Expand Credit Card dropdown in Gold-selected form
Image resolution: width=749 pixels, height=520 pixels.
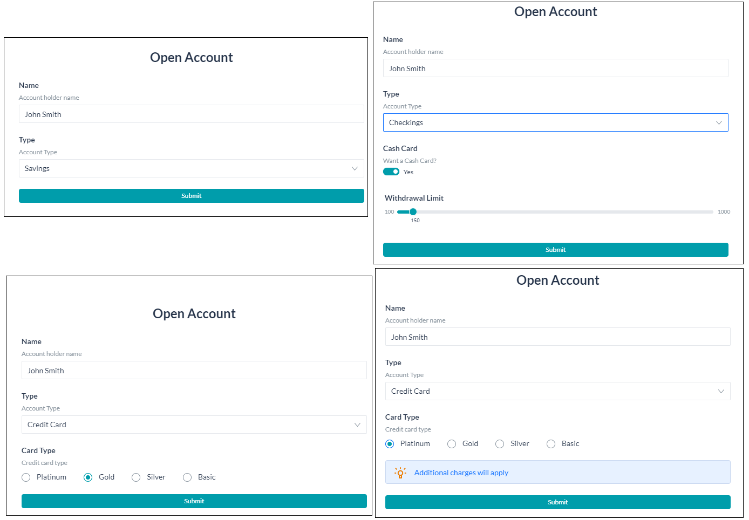[194, 425]
